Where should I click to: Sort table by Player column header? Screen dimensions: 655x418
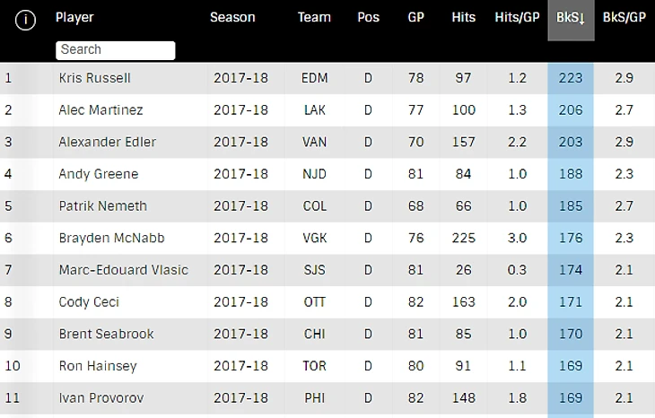click(x=74, y=17)
